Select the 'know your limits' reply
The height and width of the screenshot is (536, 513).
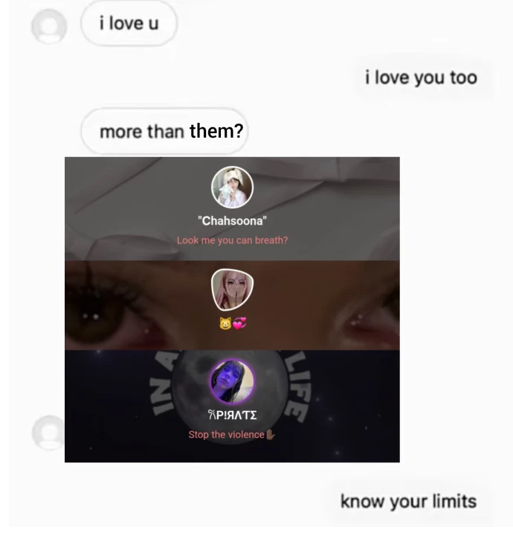coord(409,502)
